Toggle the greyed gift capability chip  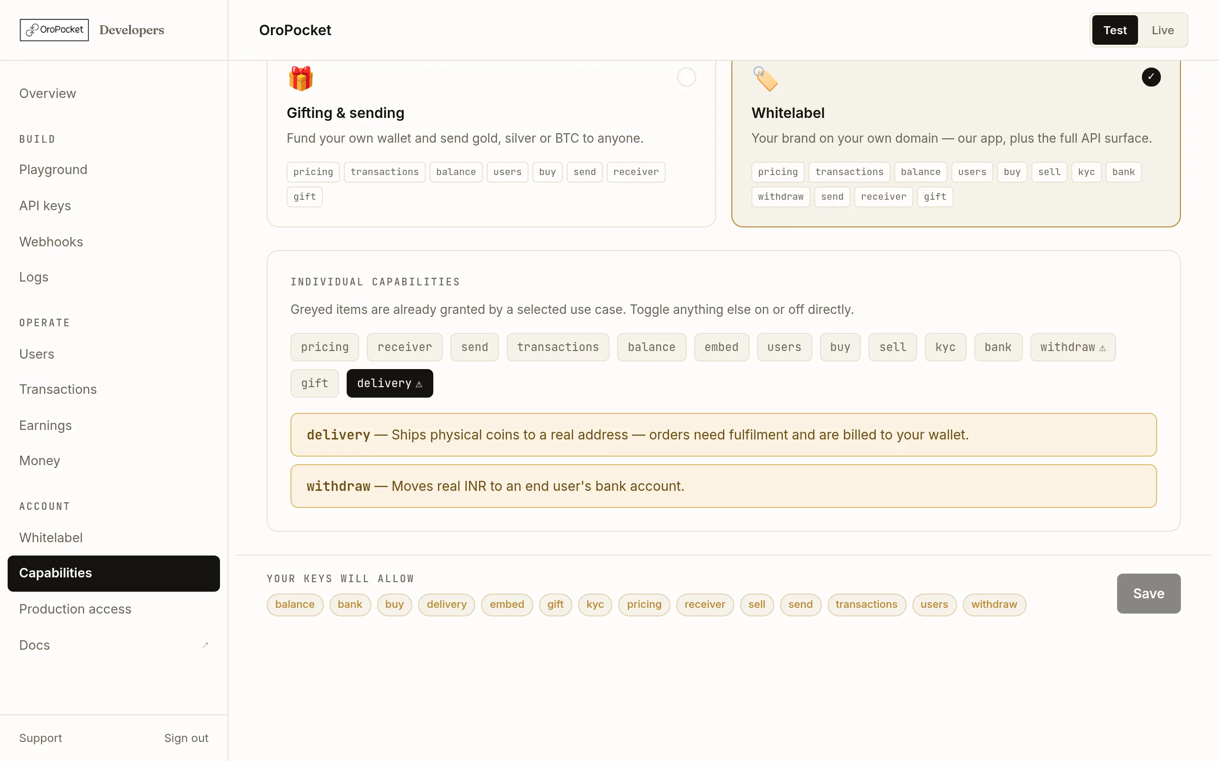[x=314, y=383]
